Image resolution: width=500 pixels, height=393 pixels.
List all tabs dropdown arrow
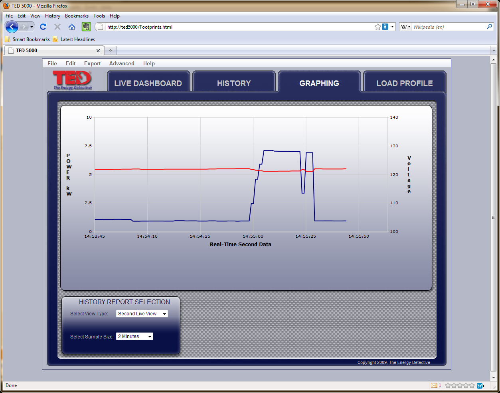pos(494,51)
